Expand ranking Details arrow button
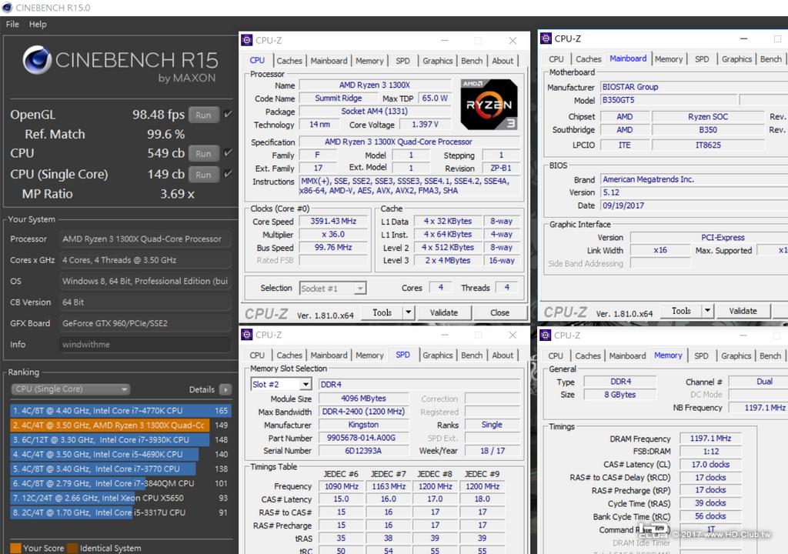Image resolution: width=788 pixels, height=554 pixels. (x=225, y=389)
